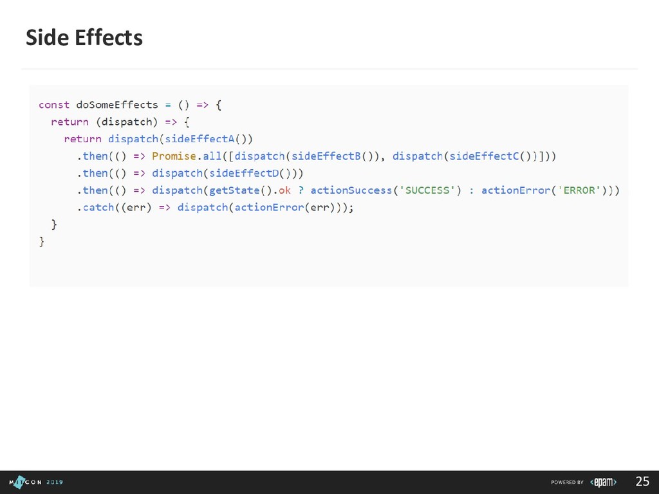This screenshot has height=494, width=659.
Task: Click the const keyword in code
Action: tap(54, 104)
